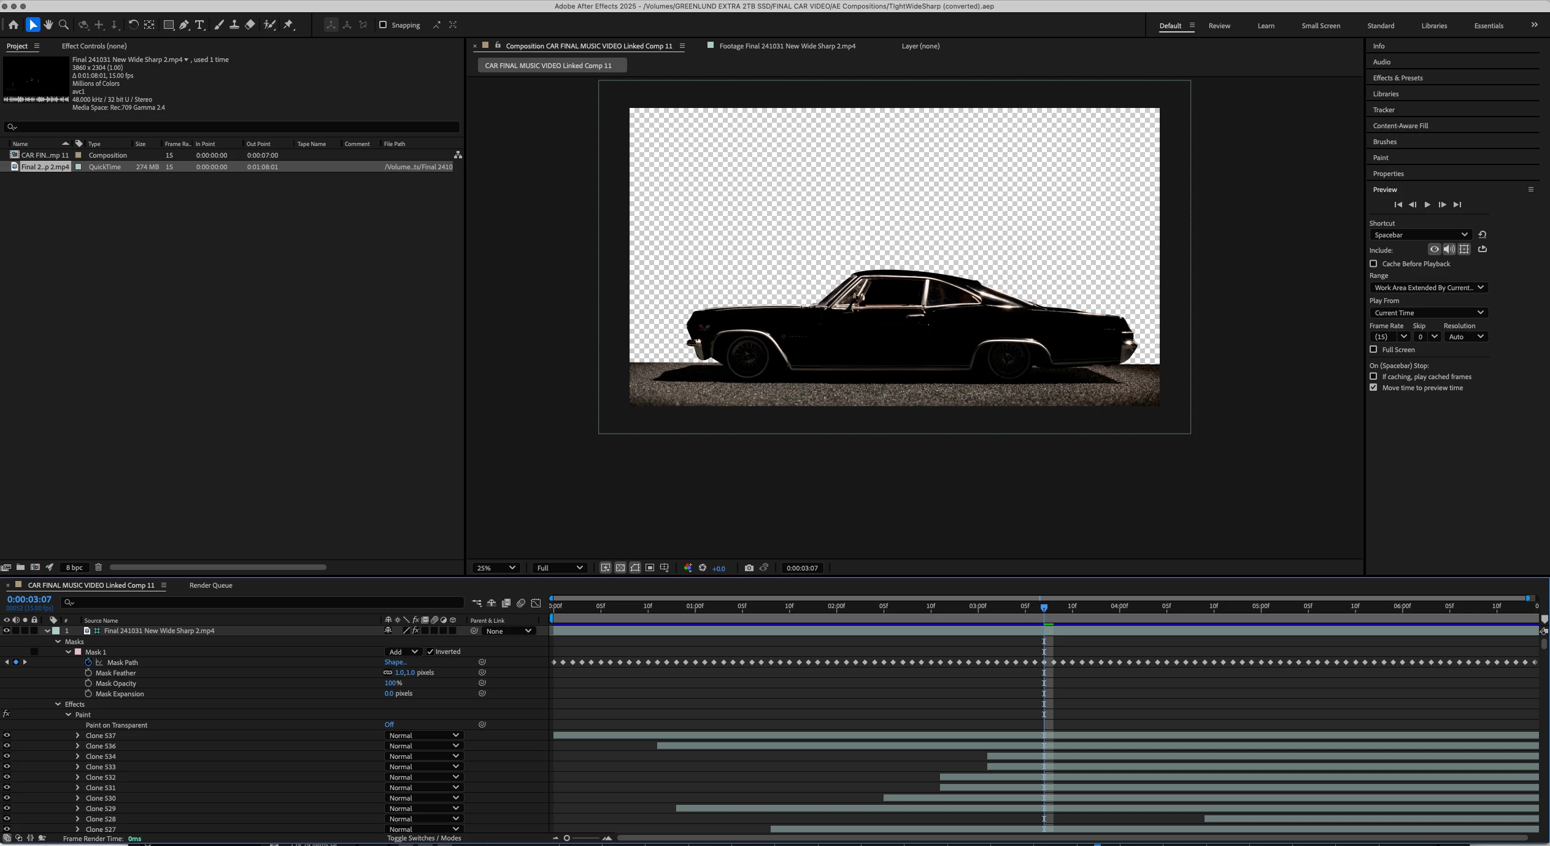The width and height of the screenshot is (1550, 846).
Task: Hide the Clone 537 paint stroke
Action: click(7, 736)
